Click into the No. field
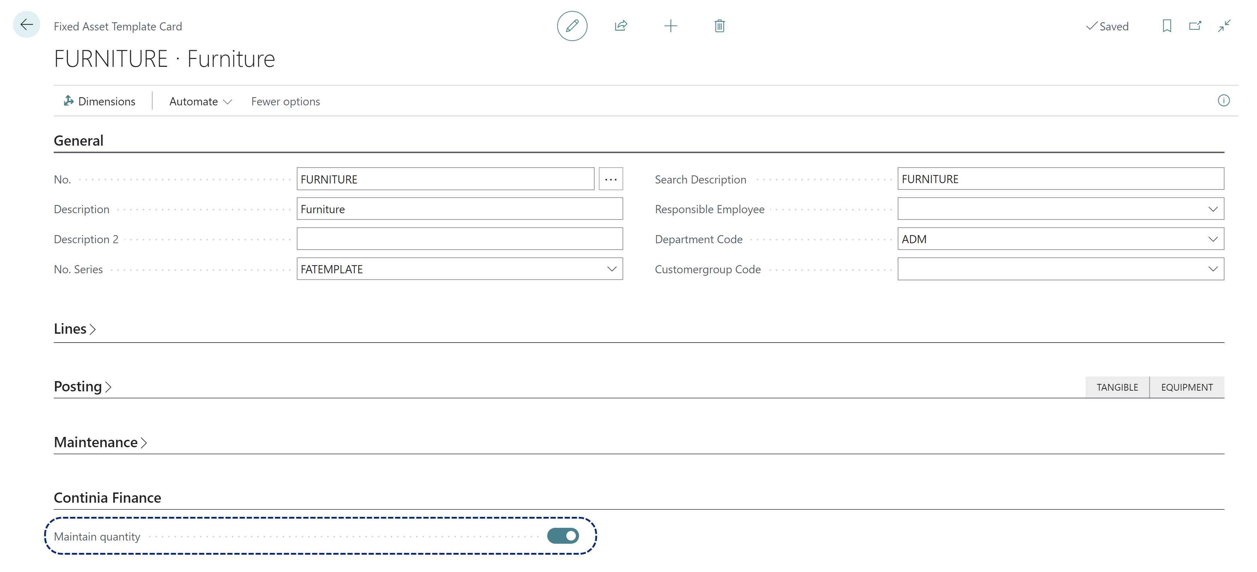Viewport: 1257px width, 572px height. (445, 179)
